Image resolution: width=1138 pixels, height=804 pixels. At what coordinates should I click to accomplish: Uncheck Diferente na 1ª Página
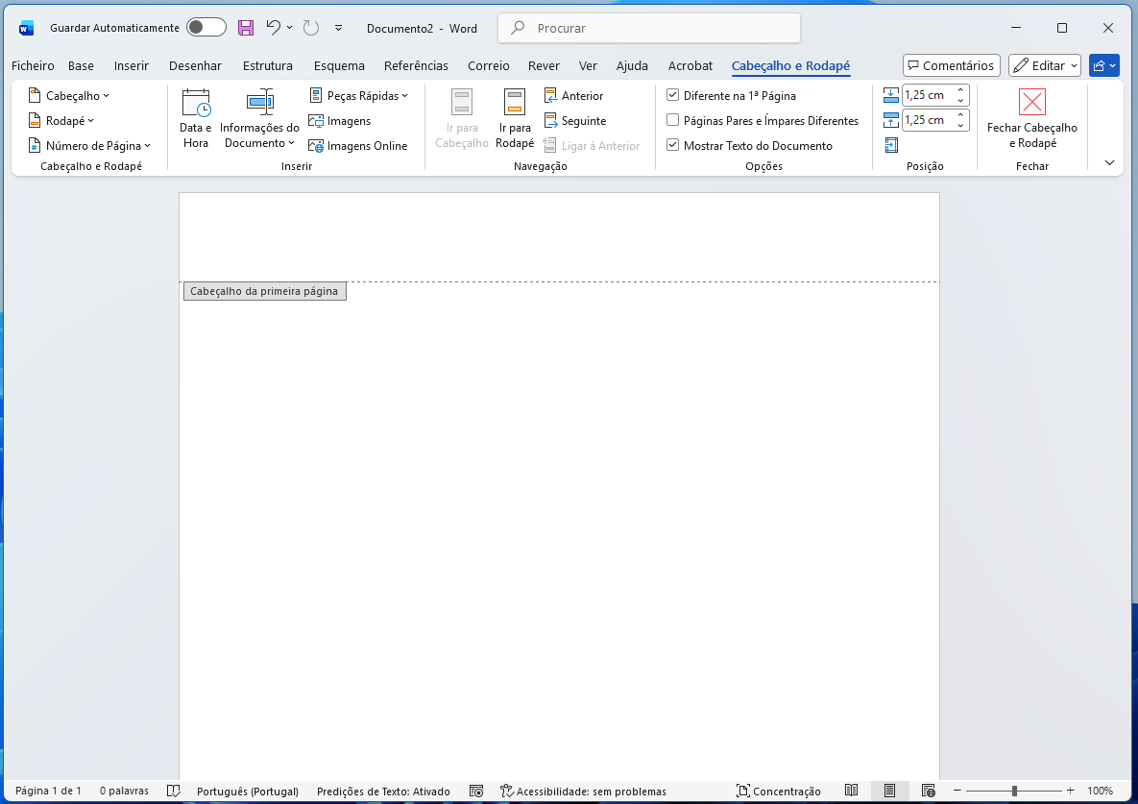[673, 96]
